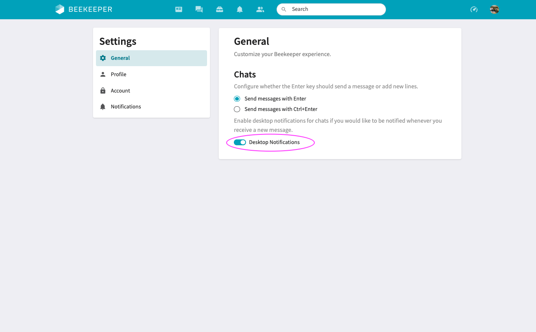
Task: Turn off the Desktop Notifications toggle switch
Action: pyautogui.click(x=240, y=142)
